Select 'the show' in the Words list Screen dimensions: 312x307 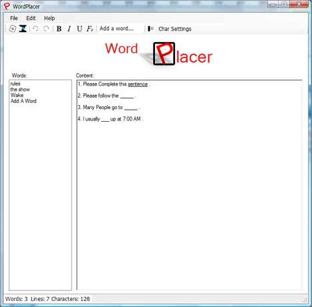coord(20,90)
